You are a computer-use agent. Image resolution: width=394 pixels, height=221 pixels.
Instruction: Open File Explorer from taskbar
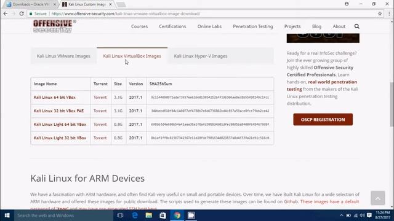(x=149, y=215)
